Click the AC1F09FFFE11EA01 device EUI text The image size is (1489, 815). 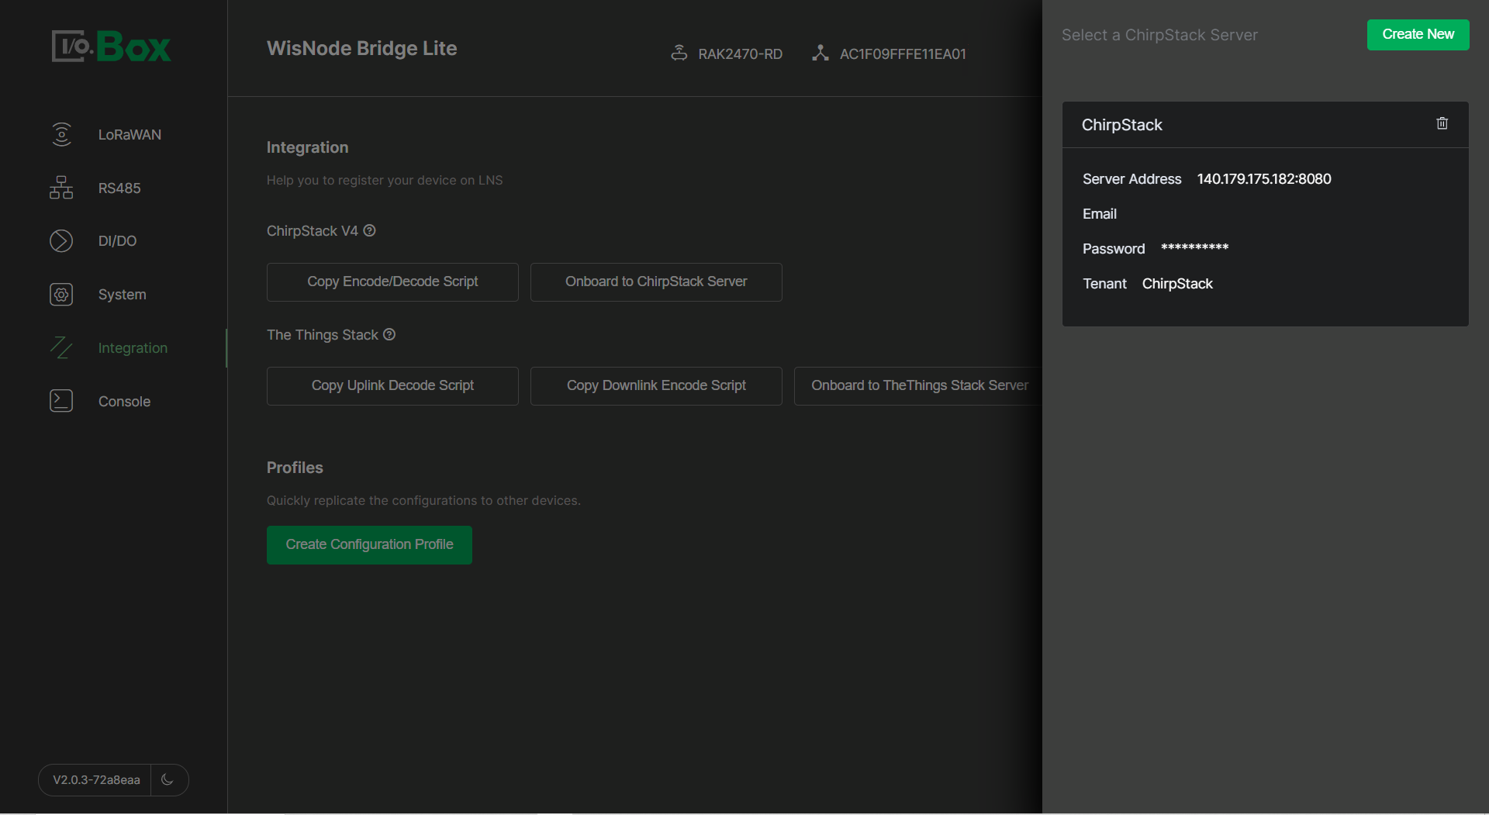[903, 54]
